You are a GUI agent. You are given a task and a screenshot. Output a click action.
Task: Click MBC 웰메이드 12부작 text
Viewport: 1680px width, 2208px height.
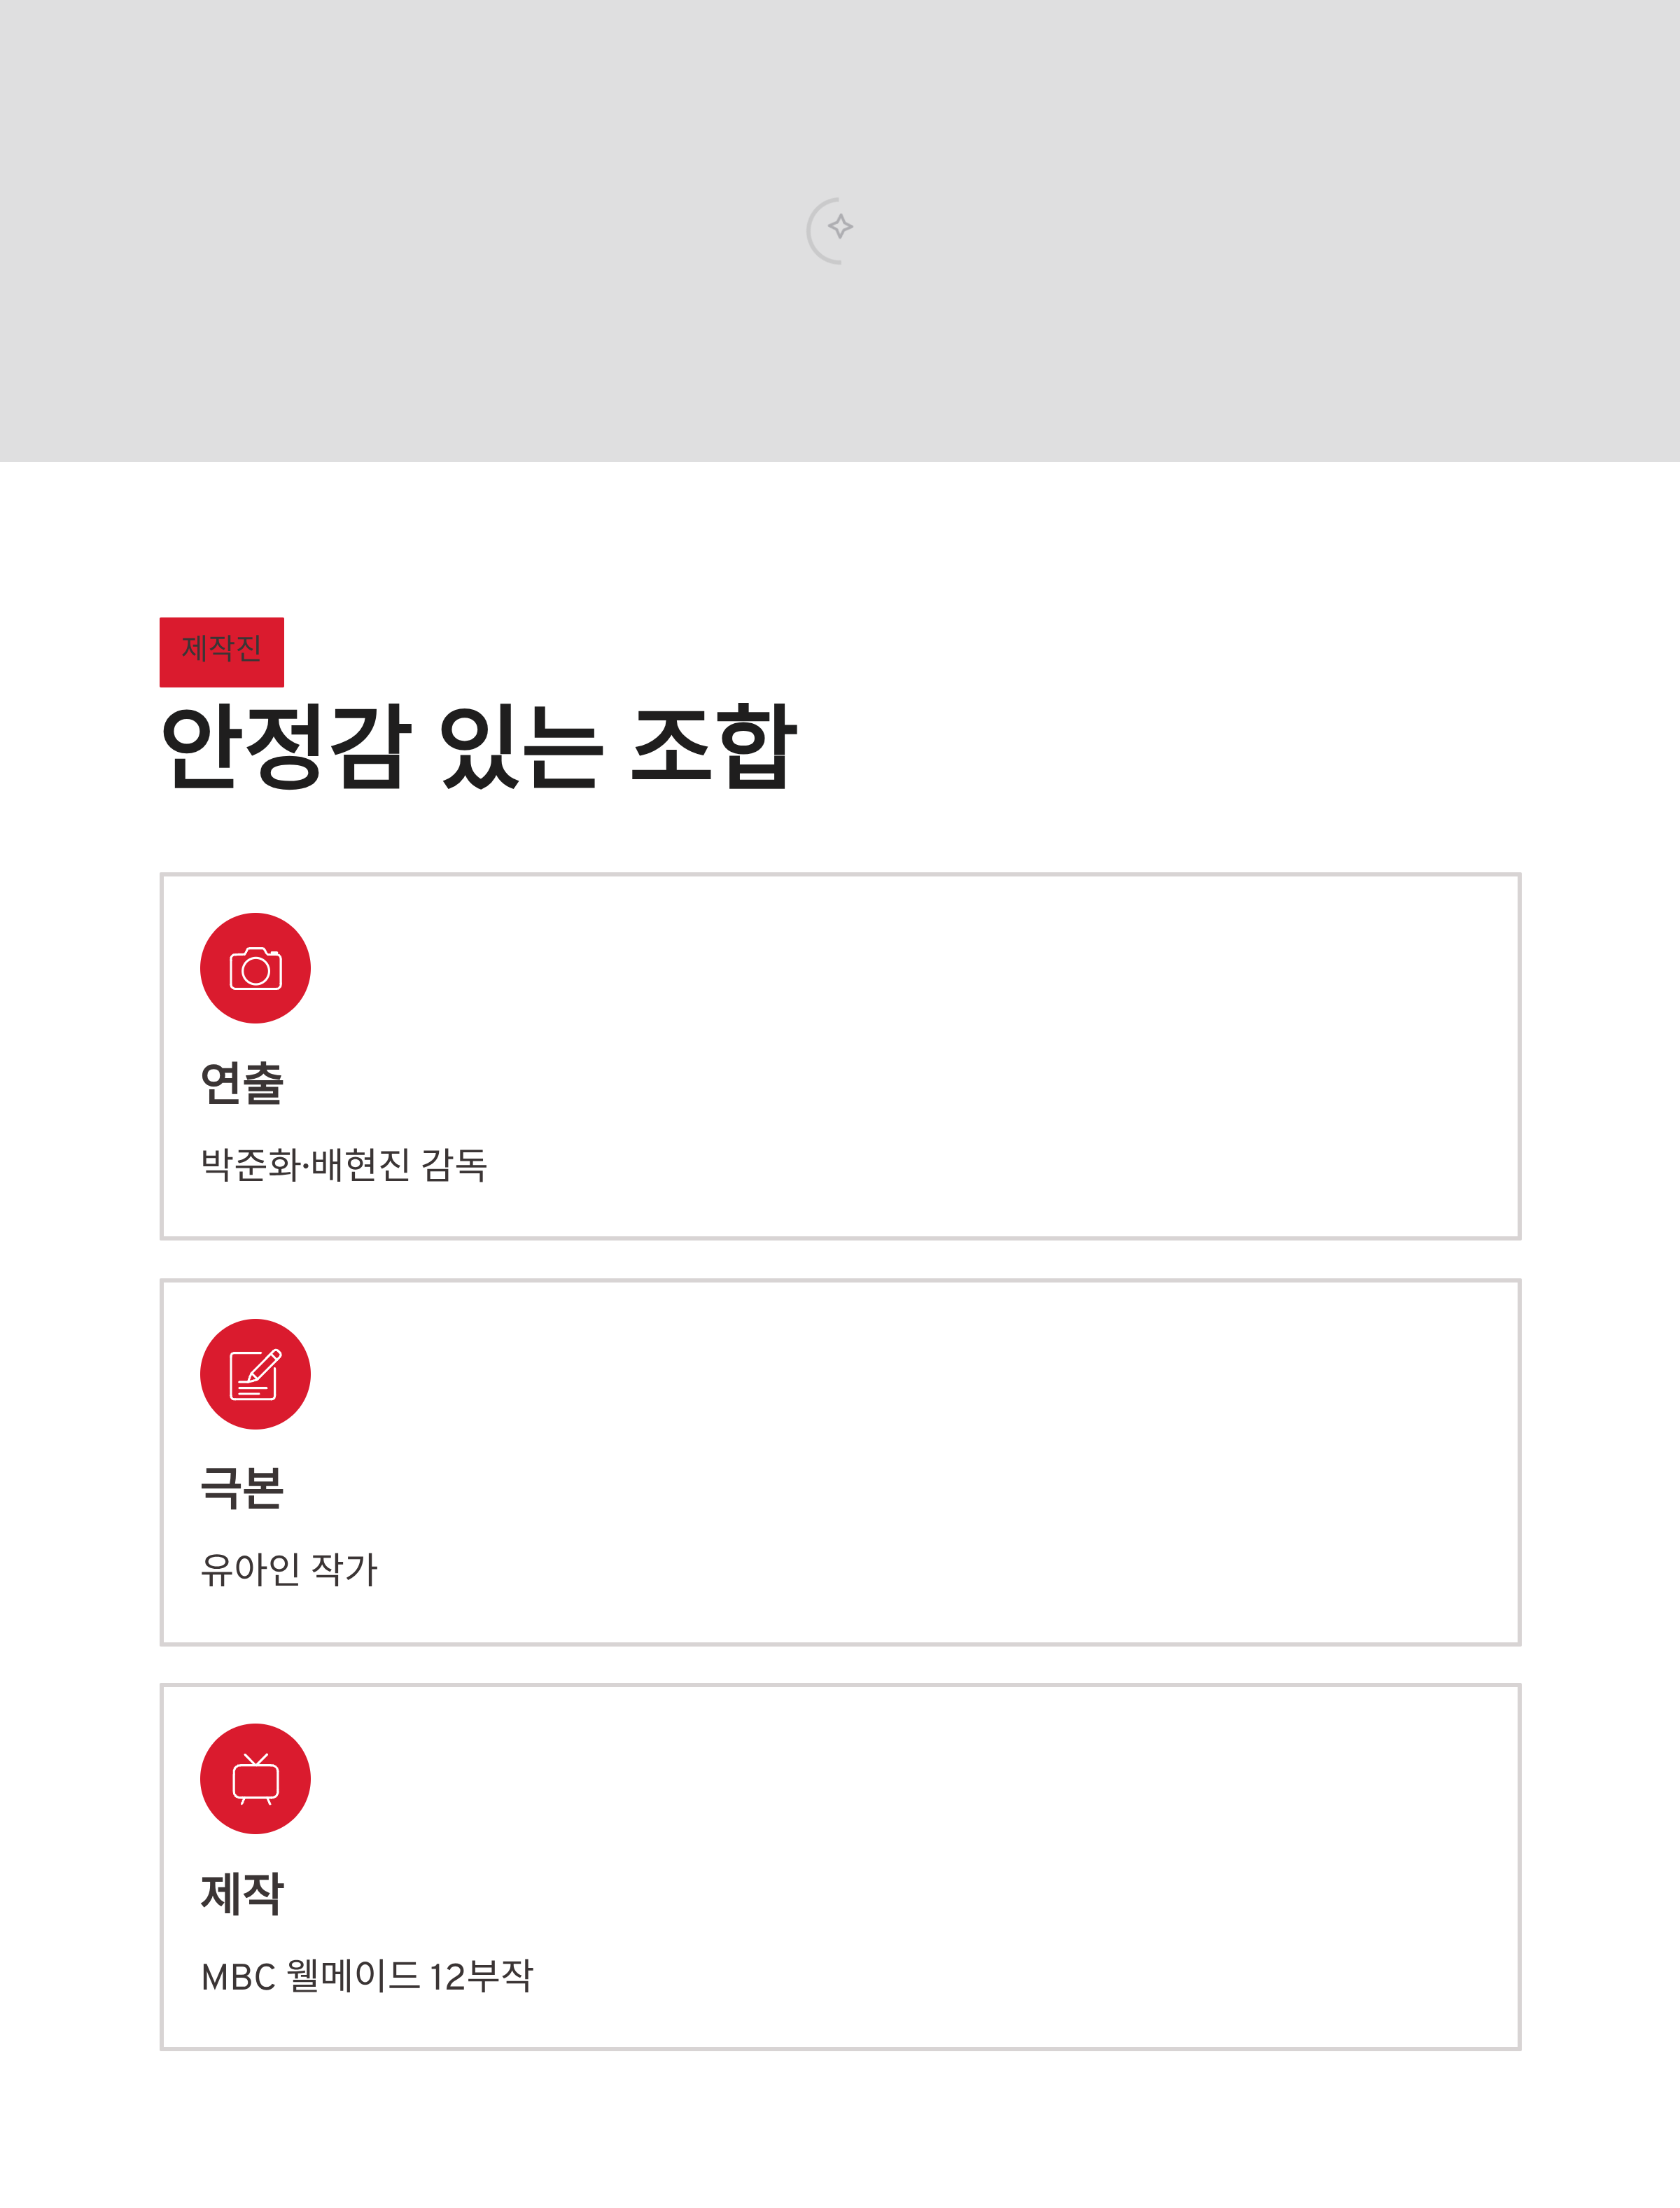pyautogui.click(x=367, y=1976)
